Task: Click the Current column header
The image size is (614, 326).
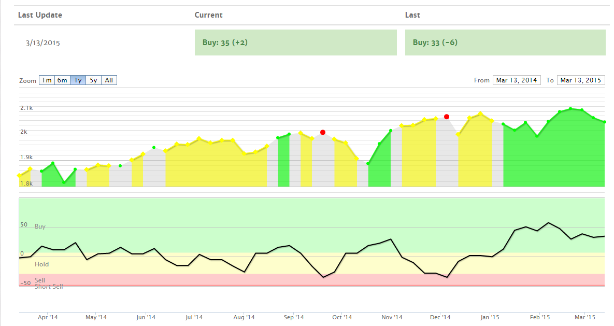Action: [208, 15]
